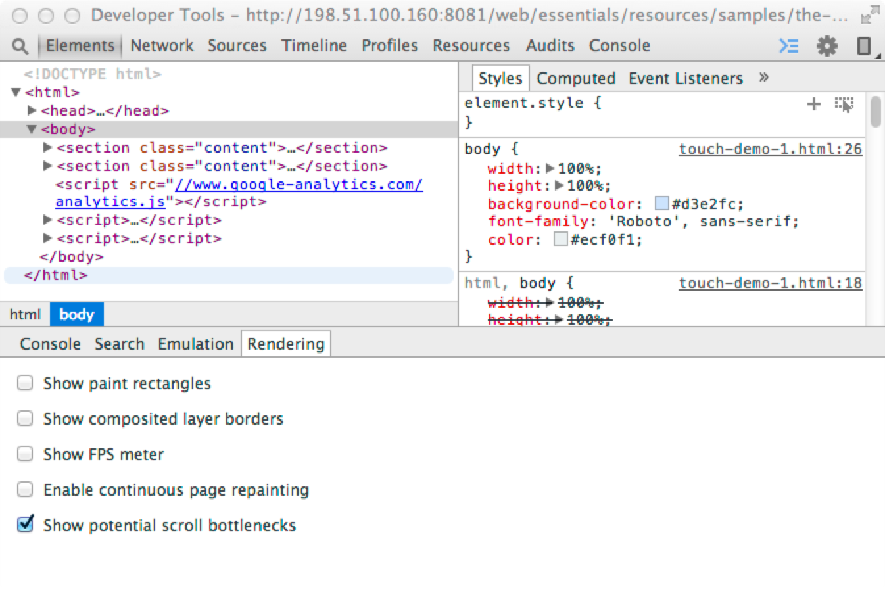Enable Show FPS meter checkbox
Image resolution: width=885 pixels, height=589 pixels.
[x=25, y=454]
